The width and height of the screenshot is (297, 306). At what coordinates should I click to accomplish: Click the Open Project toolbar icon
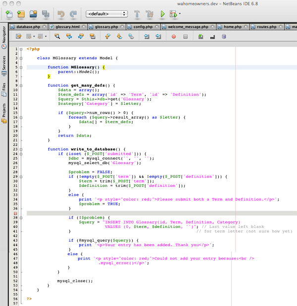[33, 14]
